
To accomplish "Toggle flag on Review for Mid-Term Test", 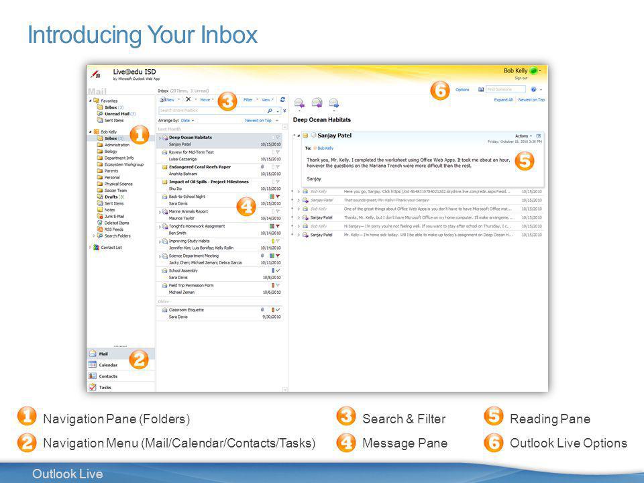I will (278, 152).
